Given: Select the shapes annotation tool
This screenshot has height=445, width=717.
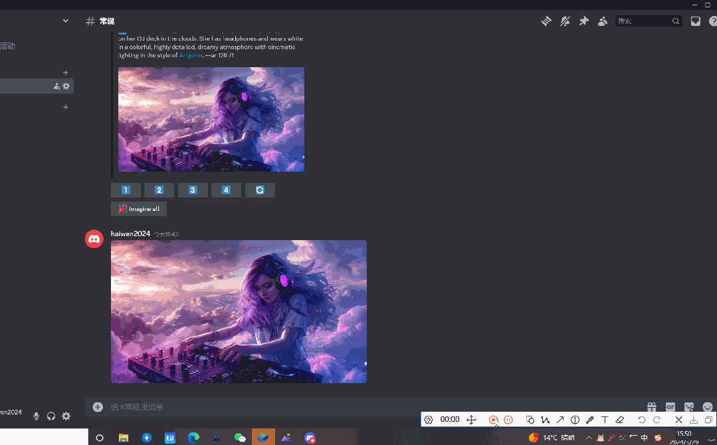Looking at the screenshot, I should coord(530,420).
